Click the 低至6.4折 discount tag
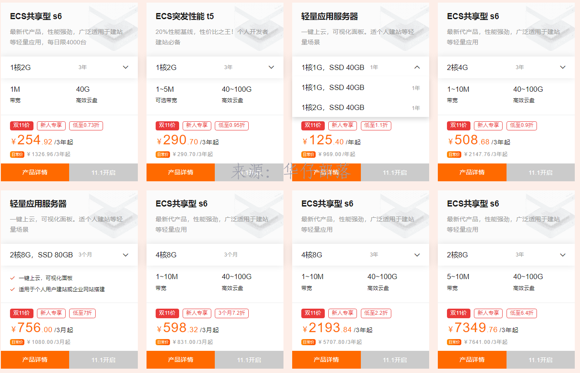The image size is (580, 373). [521, 313]
